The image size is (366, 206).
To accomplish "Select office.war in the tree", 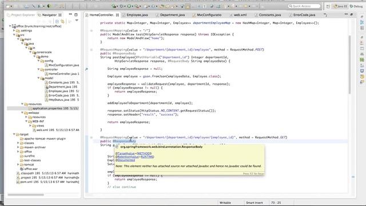I will pyautogui.click(x=29, y=169).
